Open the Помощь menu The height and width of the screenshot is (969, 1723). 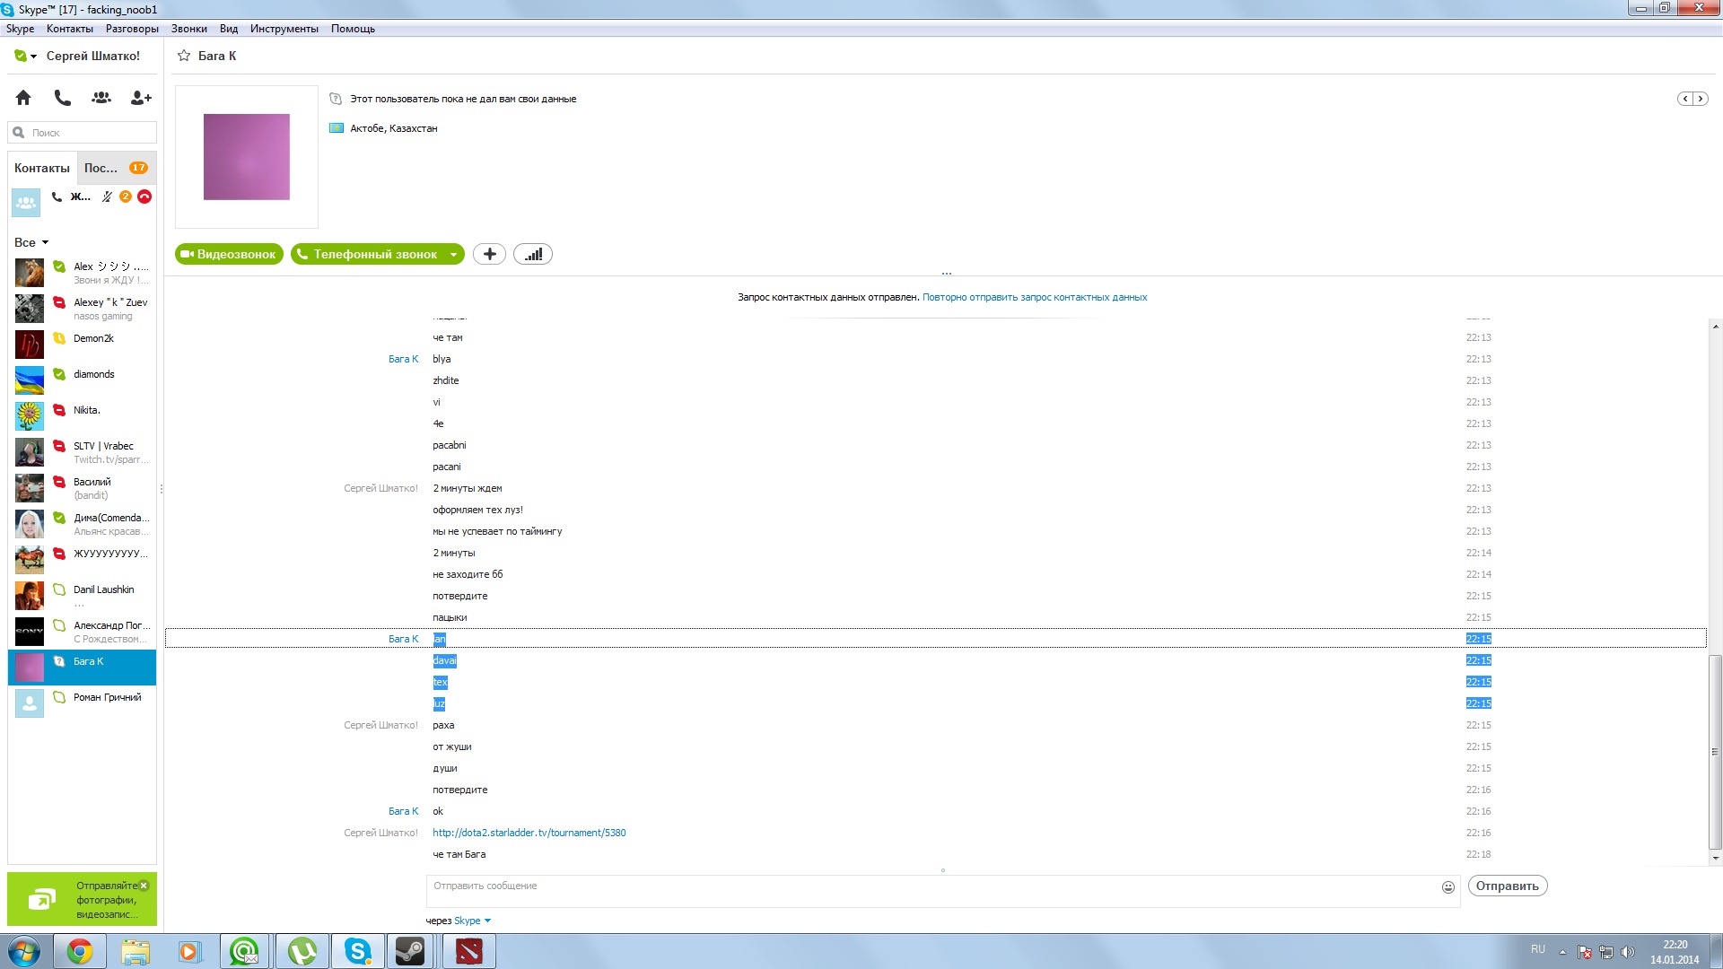[353, 29]
